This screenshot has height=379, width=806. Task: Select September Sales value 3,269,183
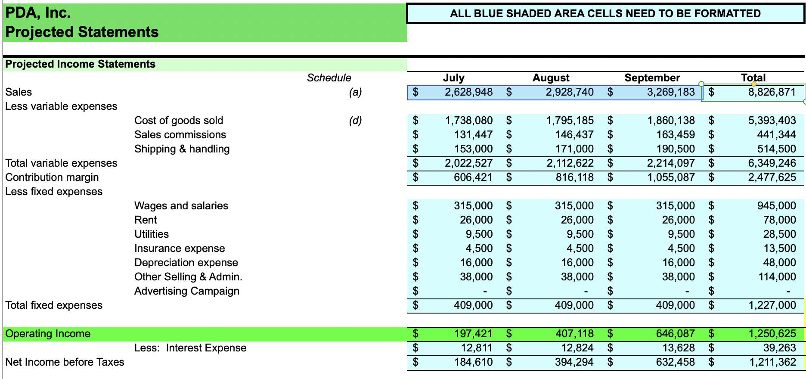point(652,92)
